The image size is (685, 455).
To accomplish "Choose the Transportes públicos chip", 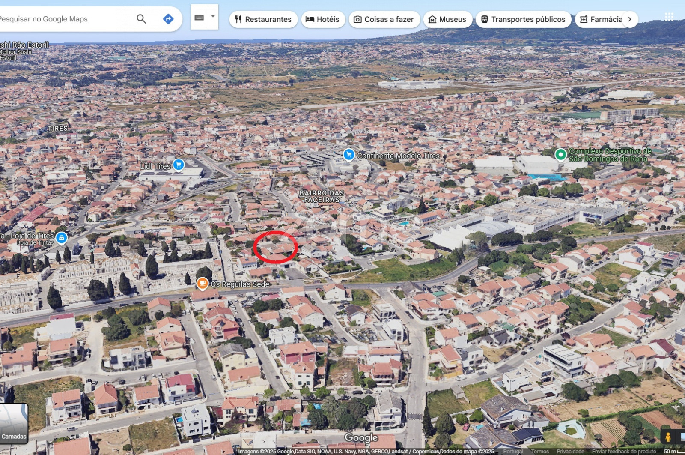I will 523,19.
